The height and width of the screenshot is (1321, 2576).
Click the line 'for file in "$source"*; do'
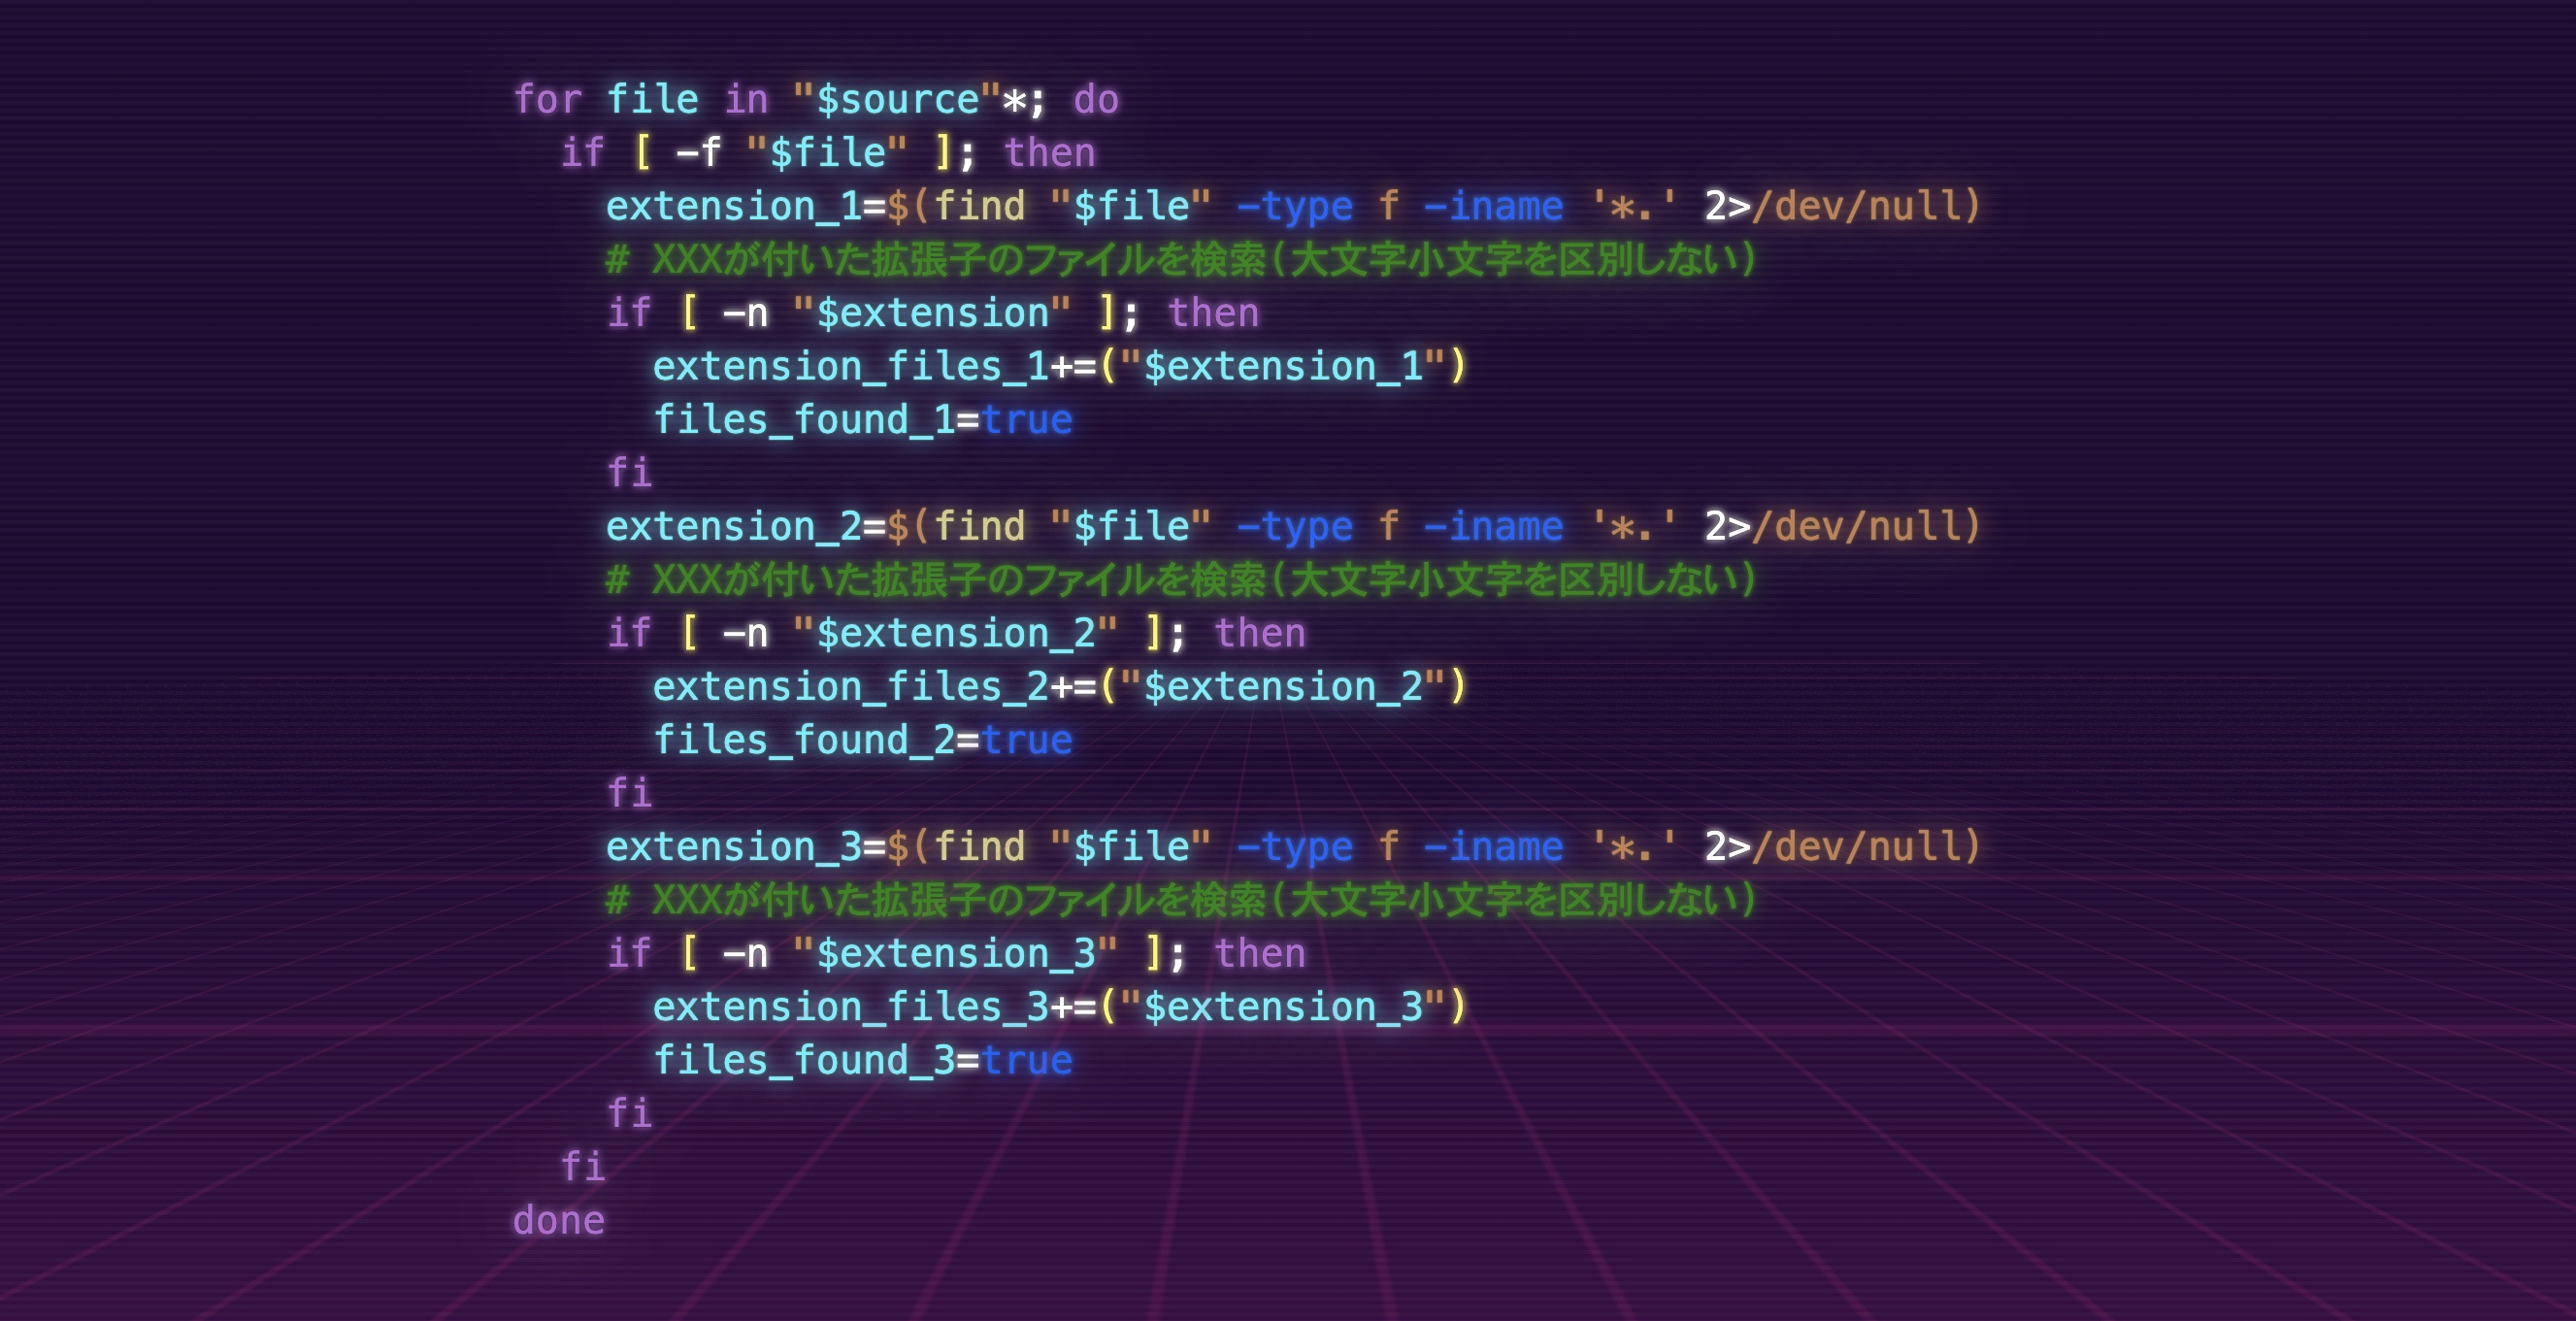coord(816,100)
